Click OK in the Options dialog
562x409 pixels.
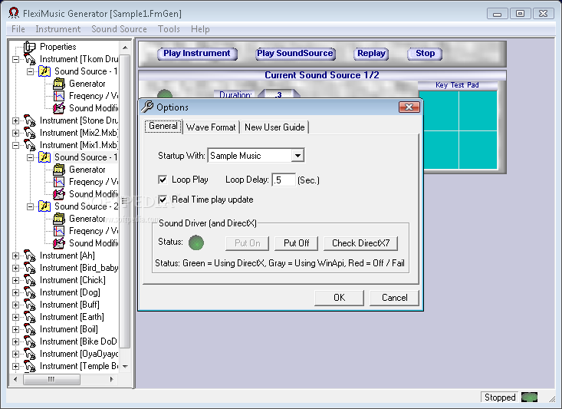coord(339,298)
